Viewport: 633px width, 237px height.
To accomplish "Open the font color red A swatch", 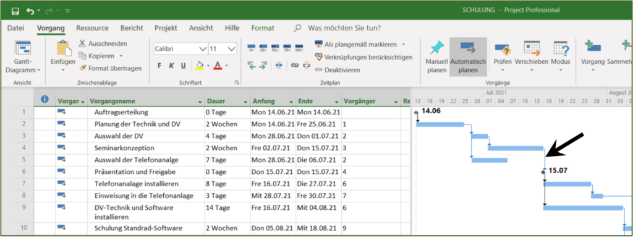I will click(x=218, y=66).
